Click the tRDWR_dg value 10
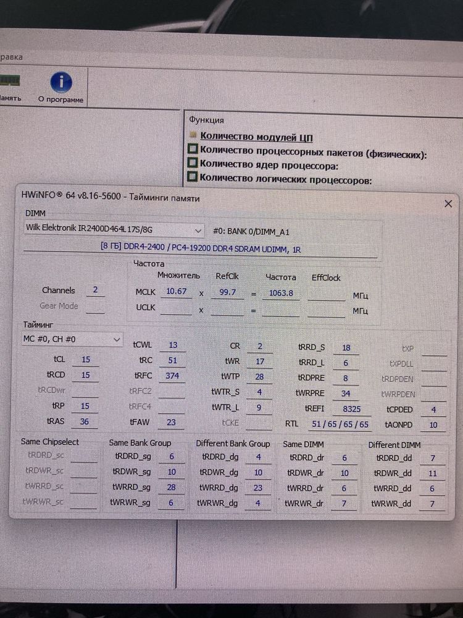 click(x=258, y=473)
